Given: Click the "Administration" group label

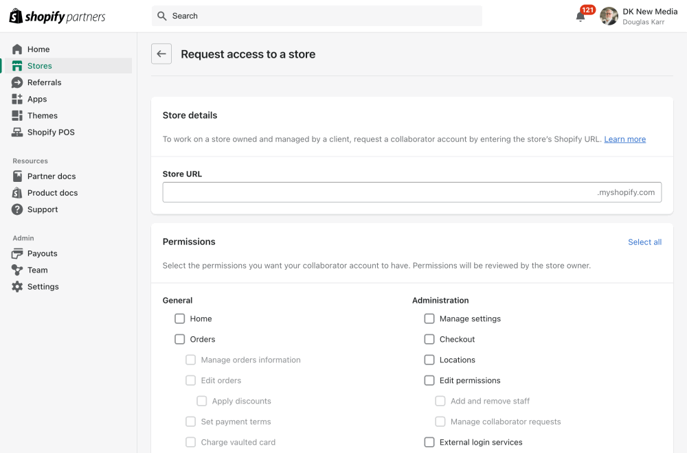Looking at the screenshot, I should pyautogui.click(x=440, y=300).
